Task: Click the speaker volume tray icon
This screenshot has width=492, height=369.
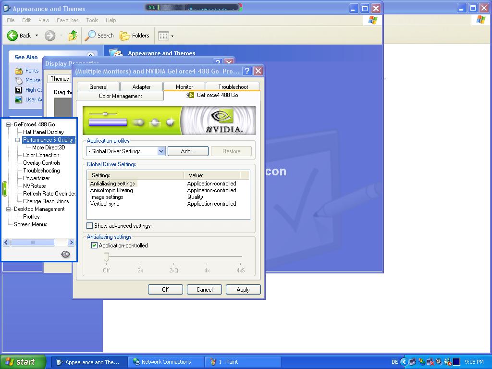Action: pos(439,362)
